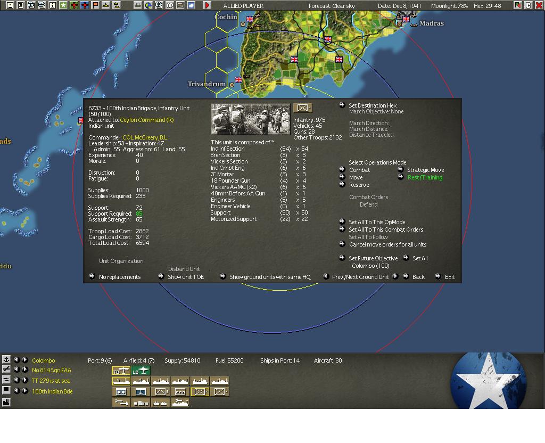545x443 pixels.
Task: Click the flag icon beside 100th Indian Bde
Action: pos(6,391)
